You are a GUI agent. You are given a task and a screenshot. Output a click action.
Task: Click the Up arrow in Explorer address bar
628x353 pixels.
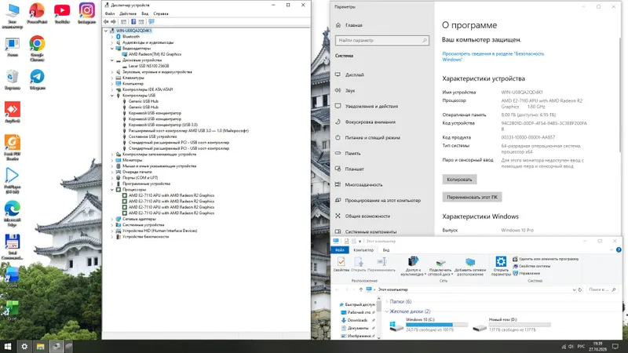[361, 289]
